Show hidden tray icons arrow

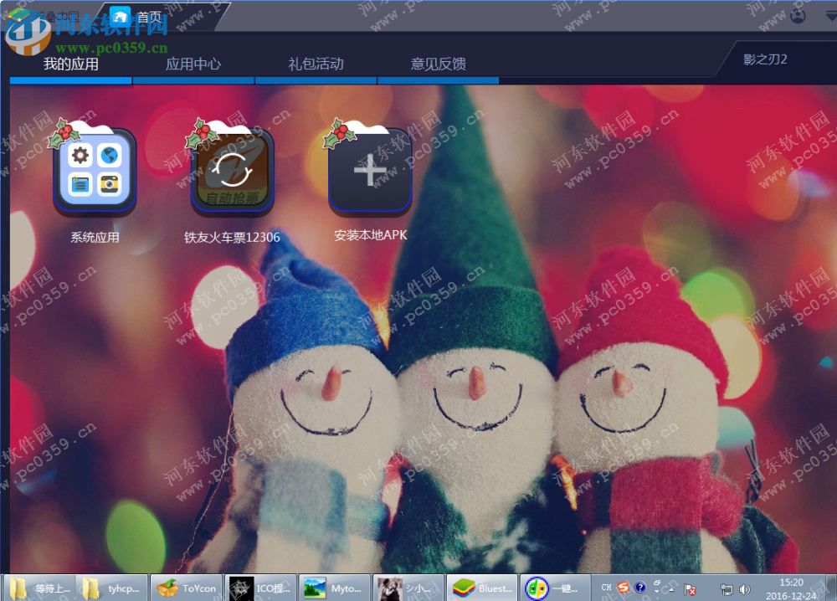point(671,590)
